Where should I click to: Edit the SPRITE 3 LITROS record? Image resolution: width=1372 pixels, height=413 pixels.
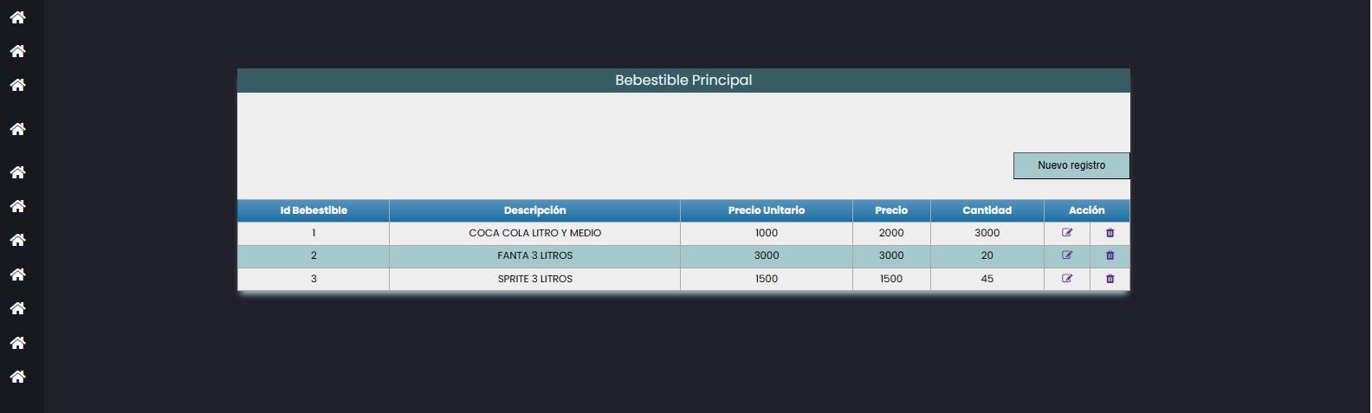(1067, 279)
